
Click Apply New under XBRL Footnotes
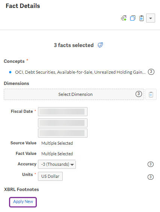[x=23, y=202]
